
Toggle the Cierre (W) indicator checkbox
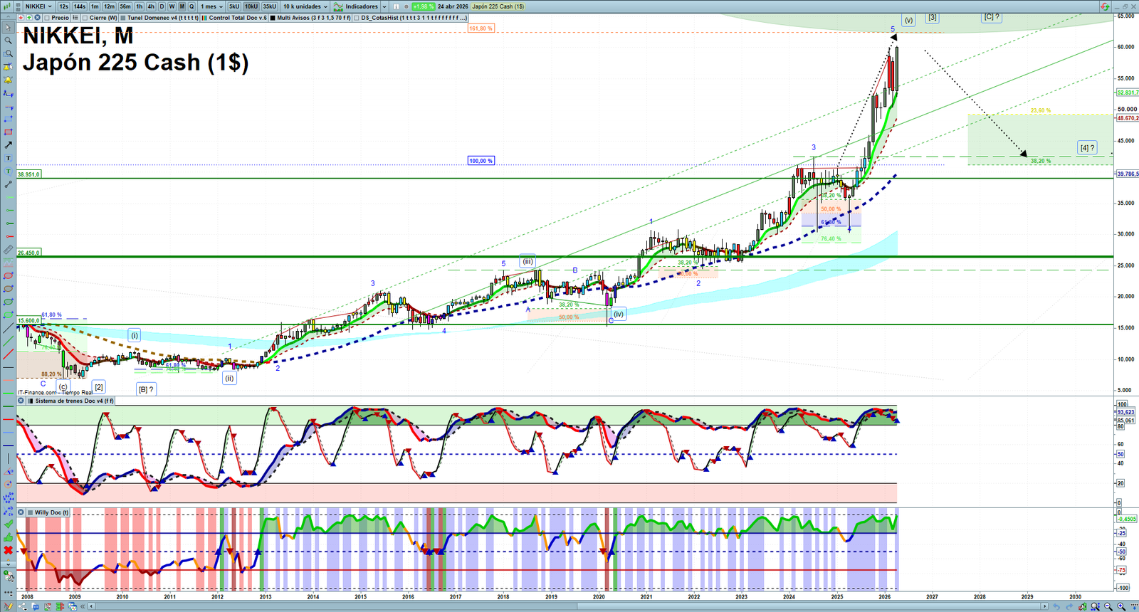pyautogui.click(x=85, y=18)
